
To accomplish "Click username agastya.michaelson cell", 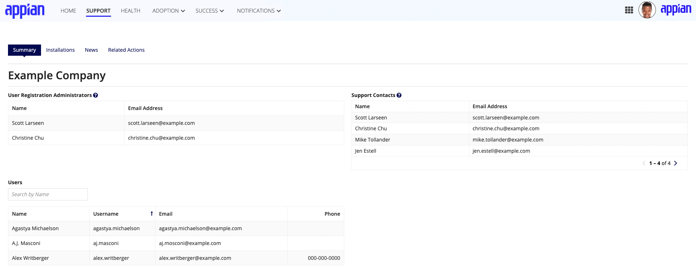I will tap(117, 228).
